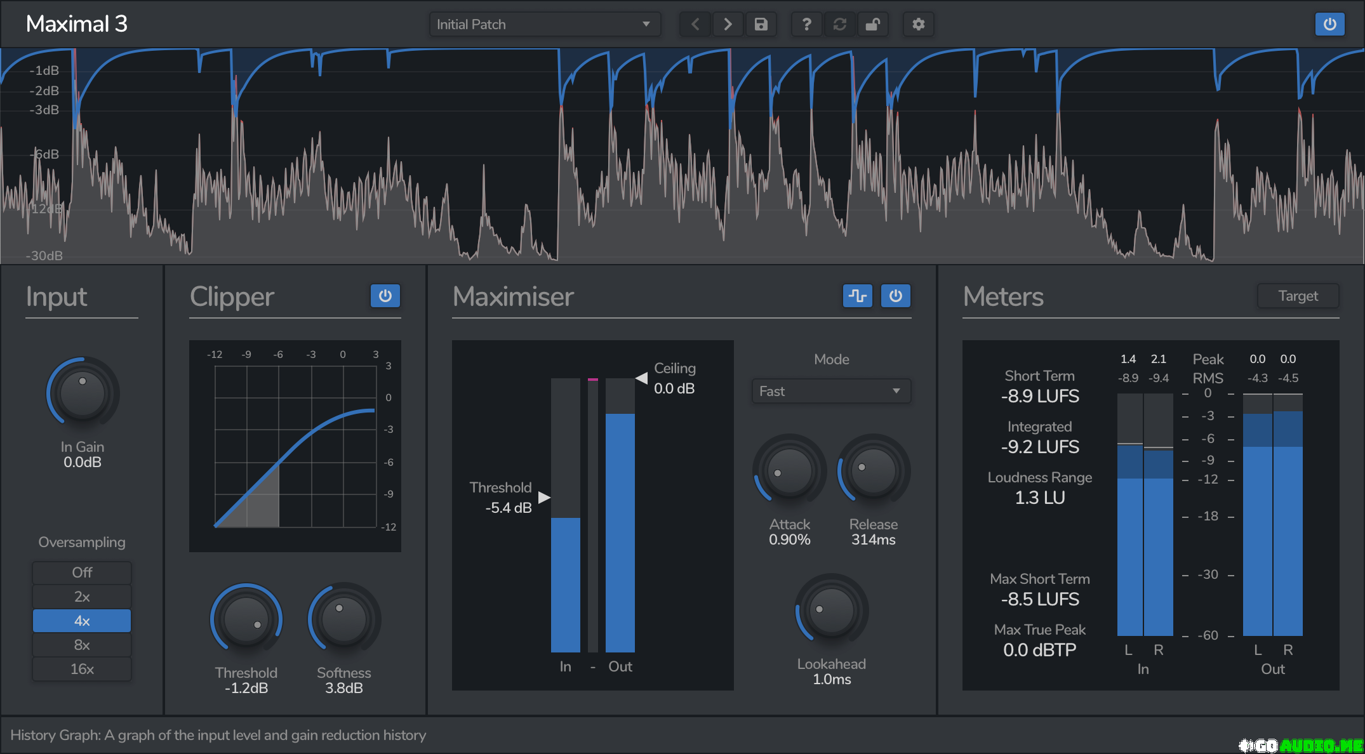The image size is (1365, 754).
Task: Click the Softness 3.8dB value
Action: pyautogui.click(x=344, y=689)
